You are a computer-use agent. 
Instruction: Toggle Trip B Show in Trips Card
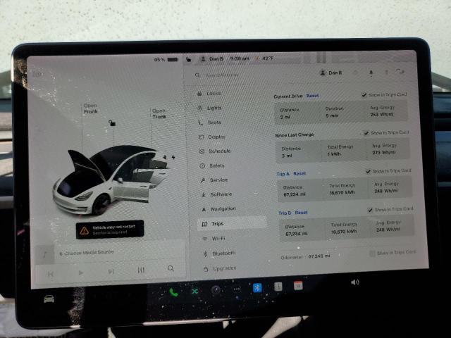(370, 210)
